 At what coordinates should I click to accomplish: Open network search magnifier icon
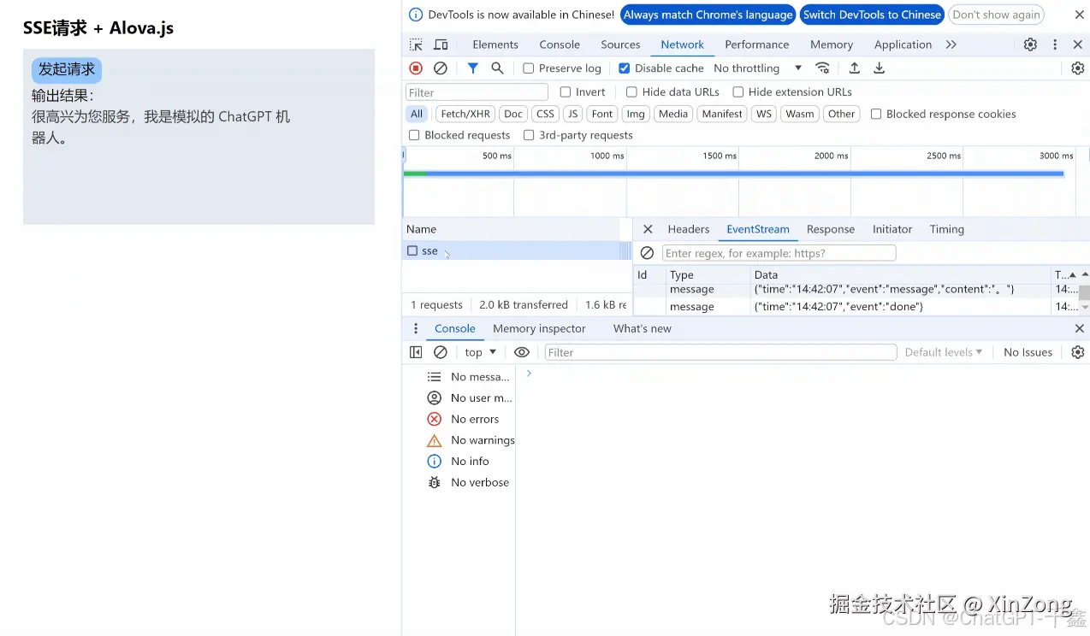pyautogui.click(x=497, y=68)
